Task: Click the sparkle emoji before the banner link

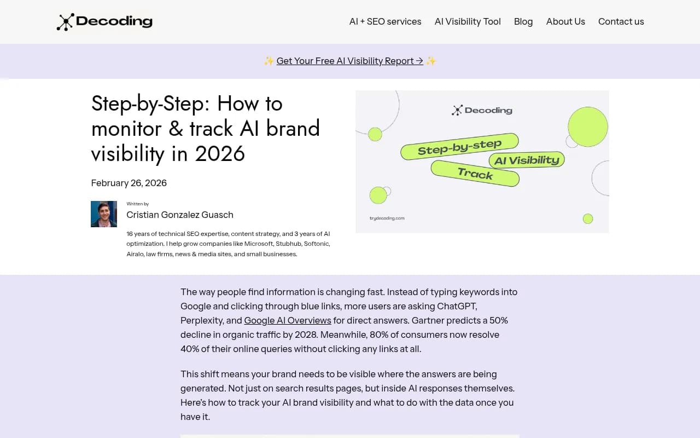Action: [x=269, y=61]
